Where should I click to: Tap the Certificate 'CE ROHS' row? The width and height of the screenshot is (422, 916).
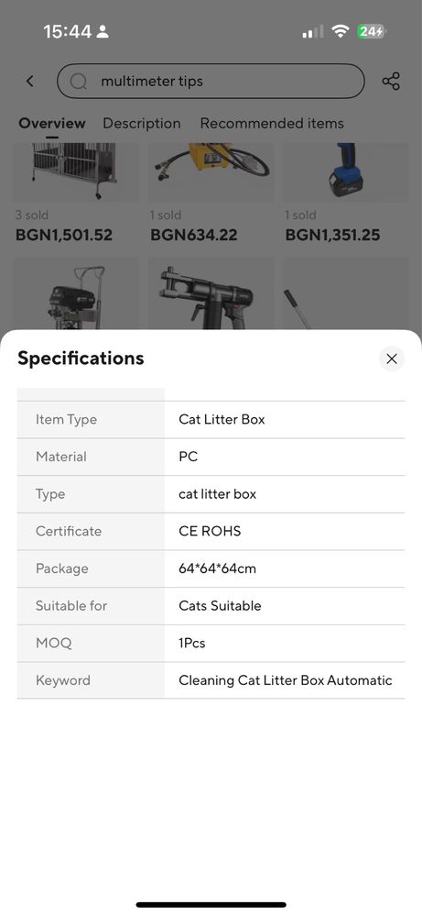(211, 531)
